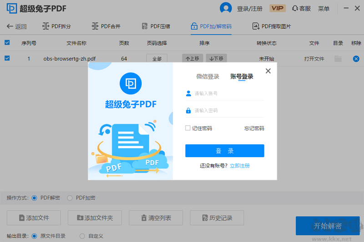Image resolution: width=364 pixels, height=242 pixels.
Task: Switch to PDF合并 tab
Action: coord(106,26)
